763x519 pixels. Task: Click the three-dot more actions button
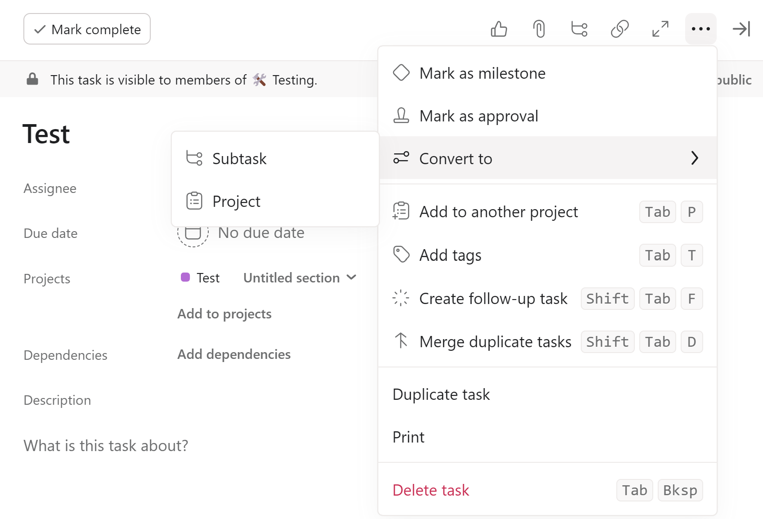click(700, 29)
